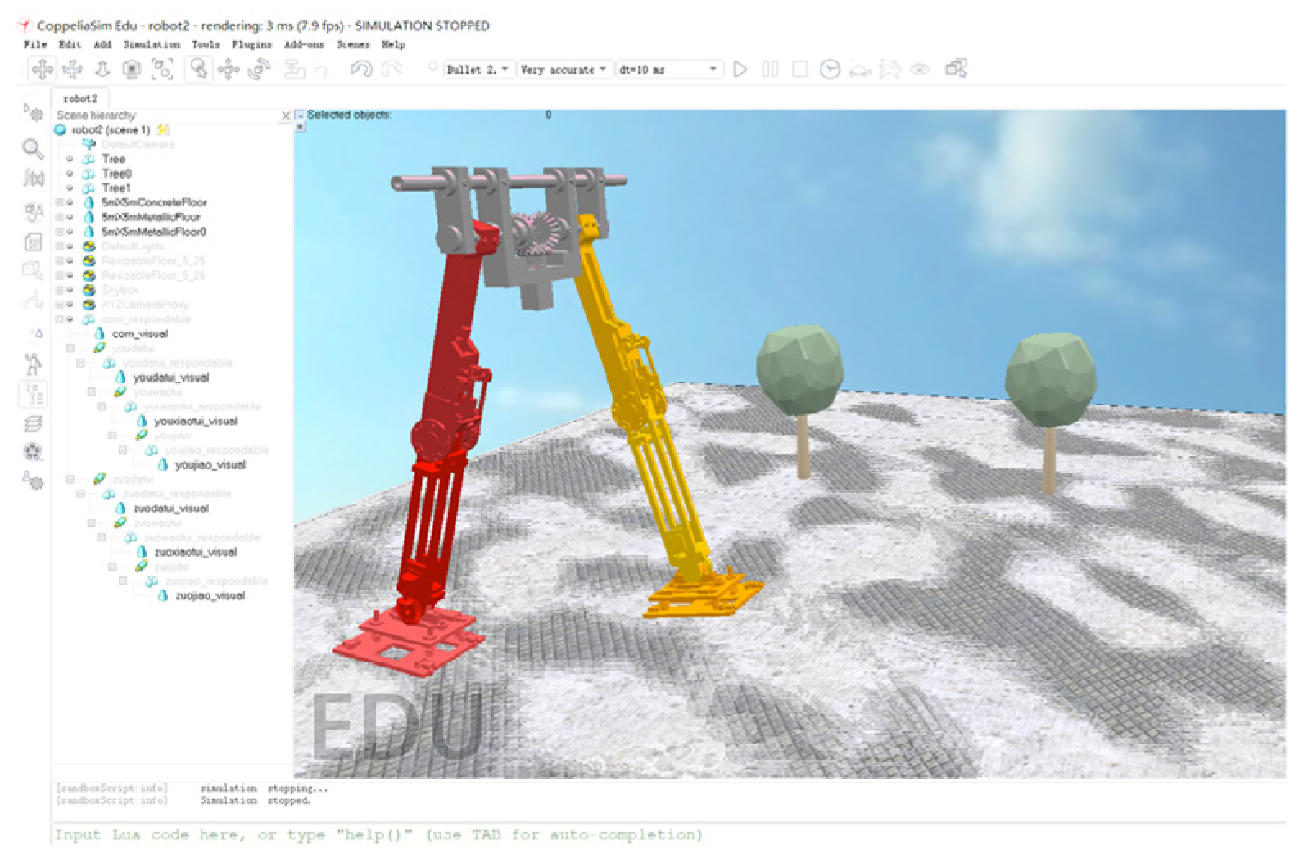Viewport: 1299px width, 868px height.
Task: Activate the object rotate tool
Action: (x=259, y=70)
